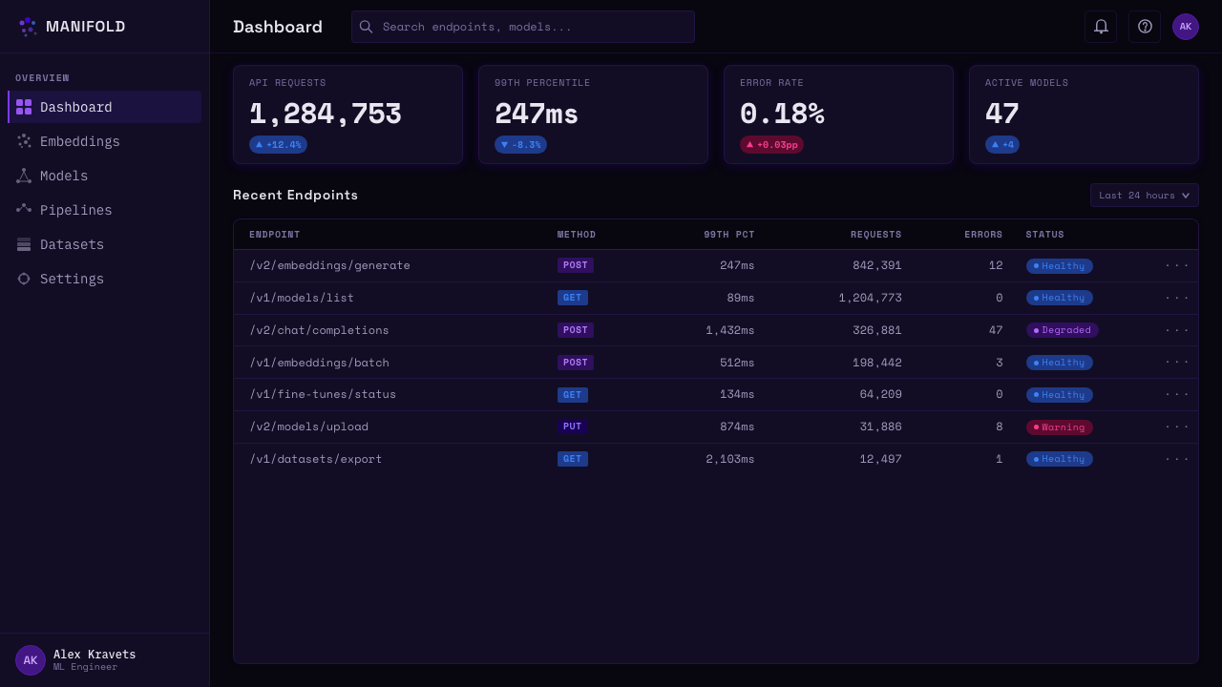Open the Datasets page
This screenshot has height=687, width=1222.
pos(105,244)
